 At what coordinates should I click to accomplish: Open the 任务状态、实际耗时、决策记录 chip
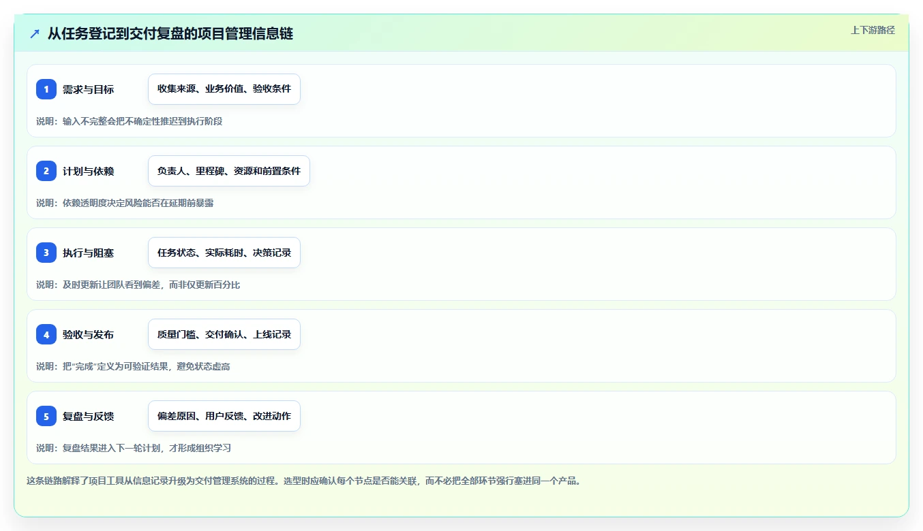point(224,253)
